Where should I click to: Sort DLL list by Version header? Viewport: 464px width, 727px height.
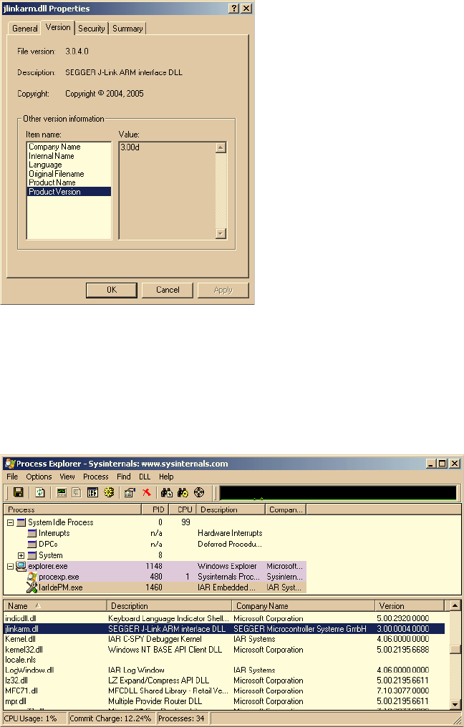tap(410, 606)
